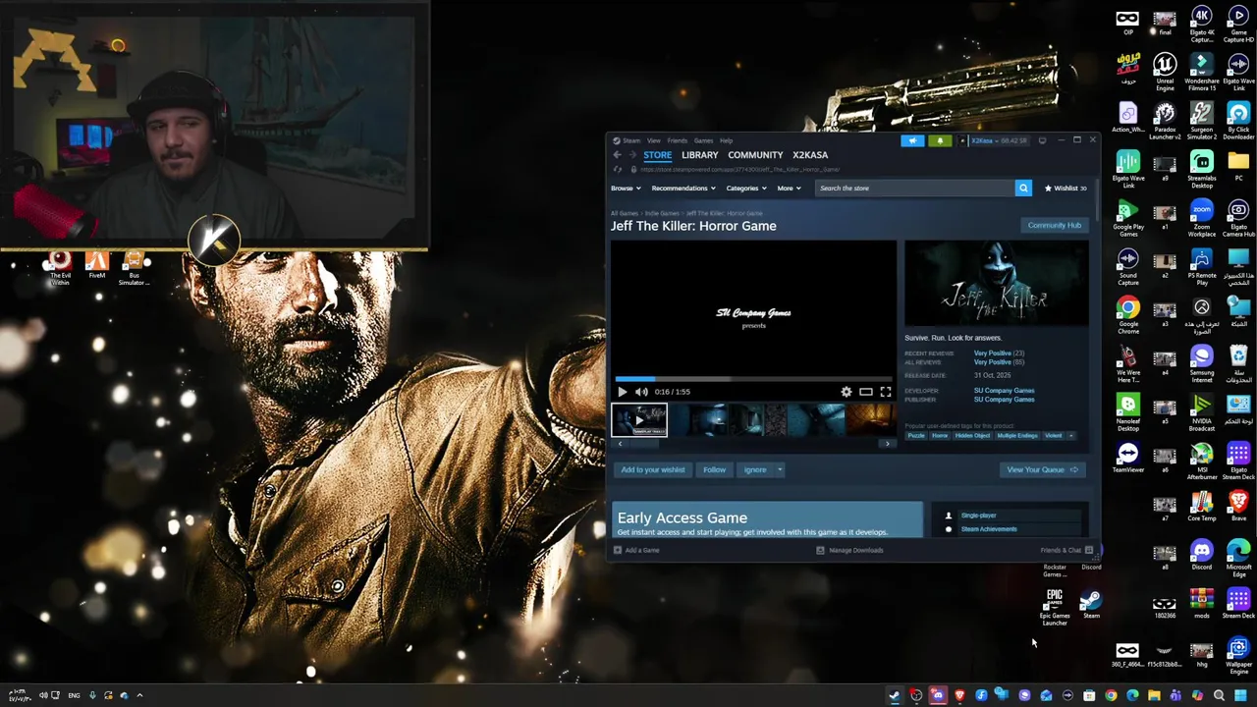Click the Search the store field
The height and width of the screenshot is (707, 1257).
(914, 188)
